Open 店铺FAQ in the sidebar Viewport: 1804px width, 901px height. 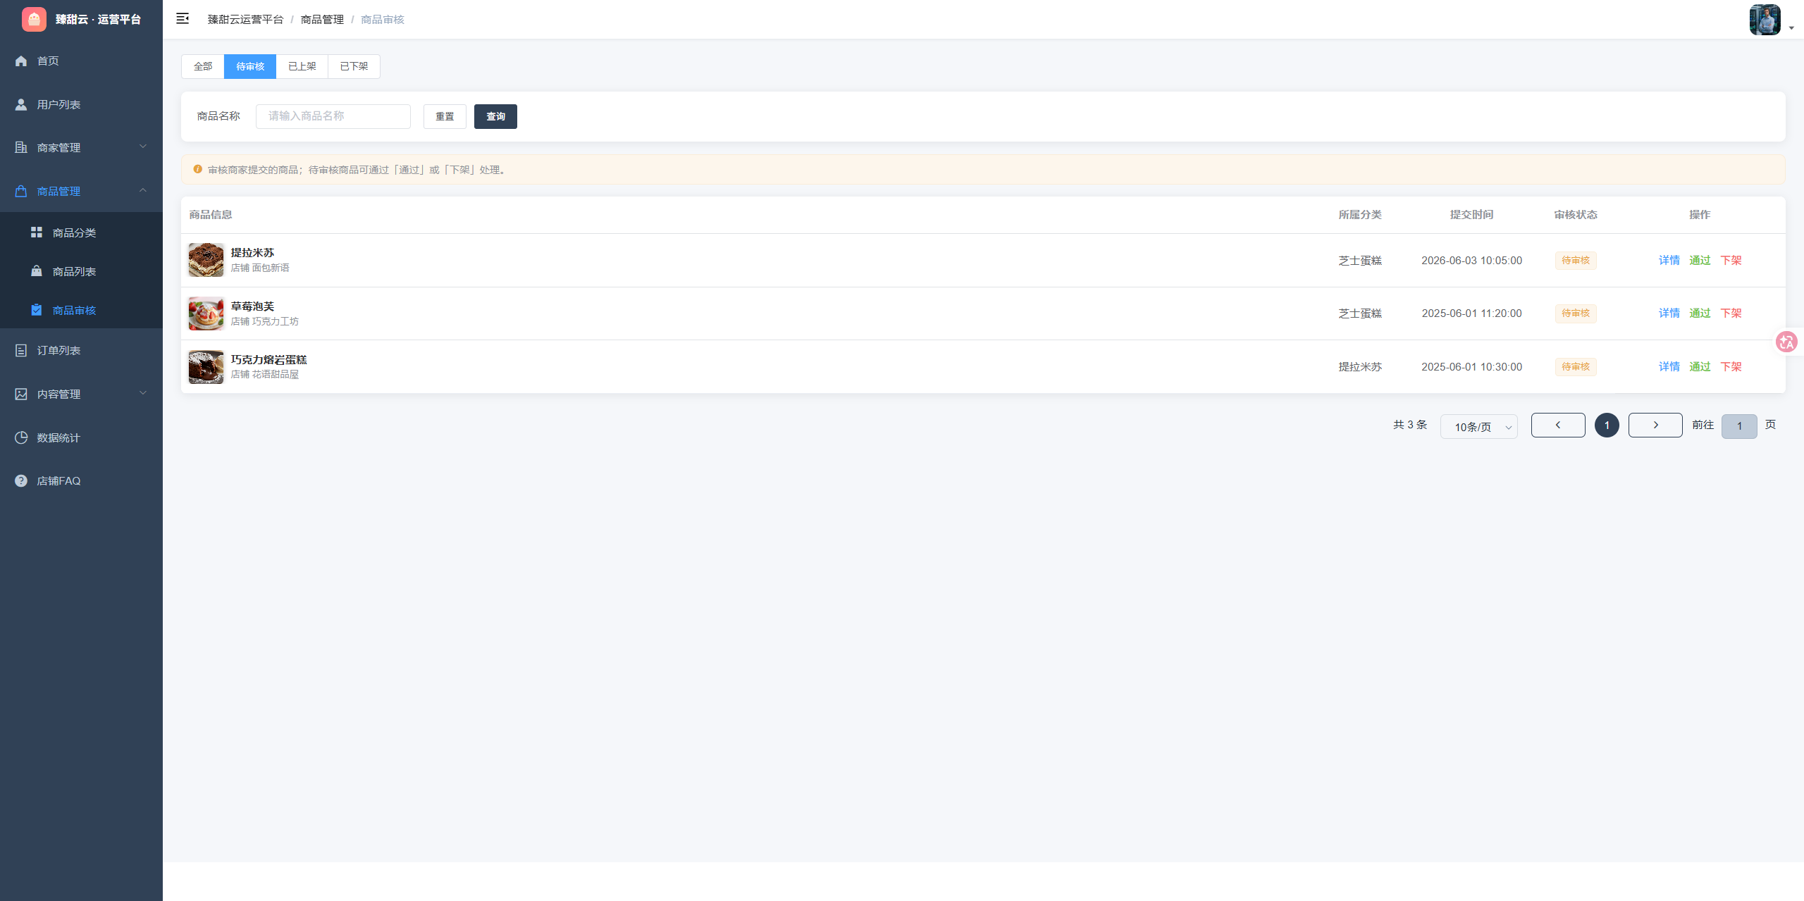pyautogui.click(x=81, y=480)
